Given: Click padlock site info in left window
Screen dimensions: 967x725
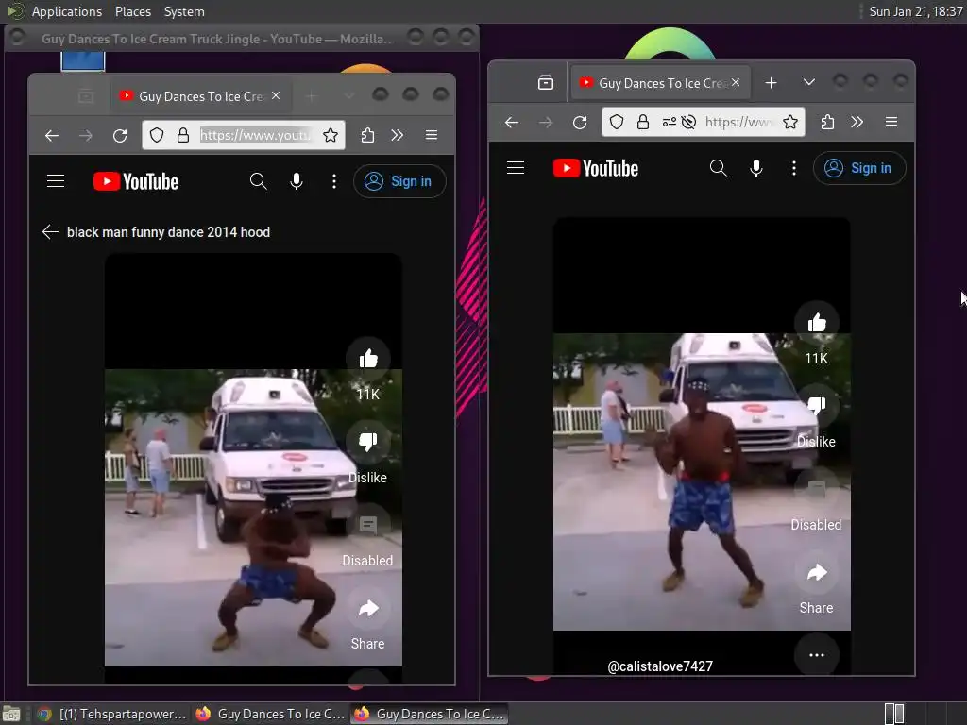Looking at the screenshot, I should 183,135.
